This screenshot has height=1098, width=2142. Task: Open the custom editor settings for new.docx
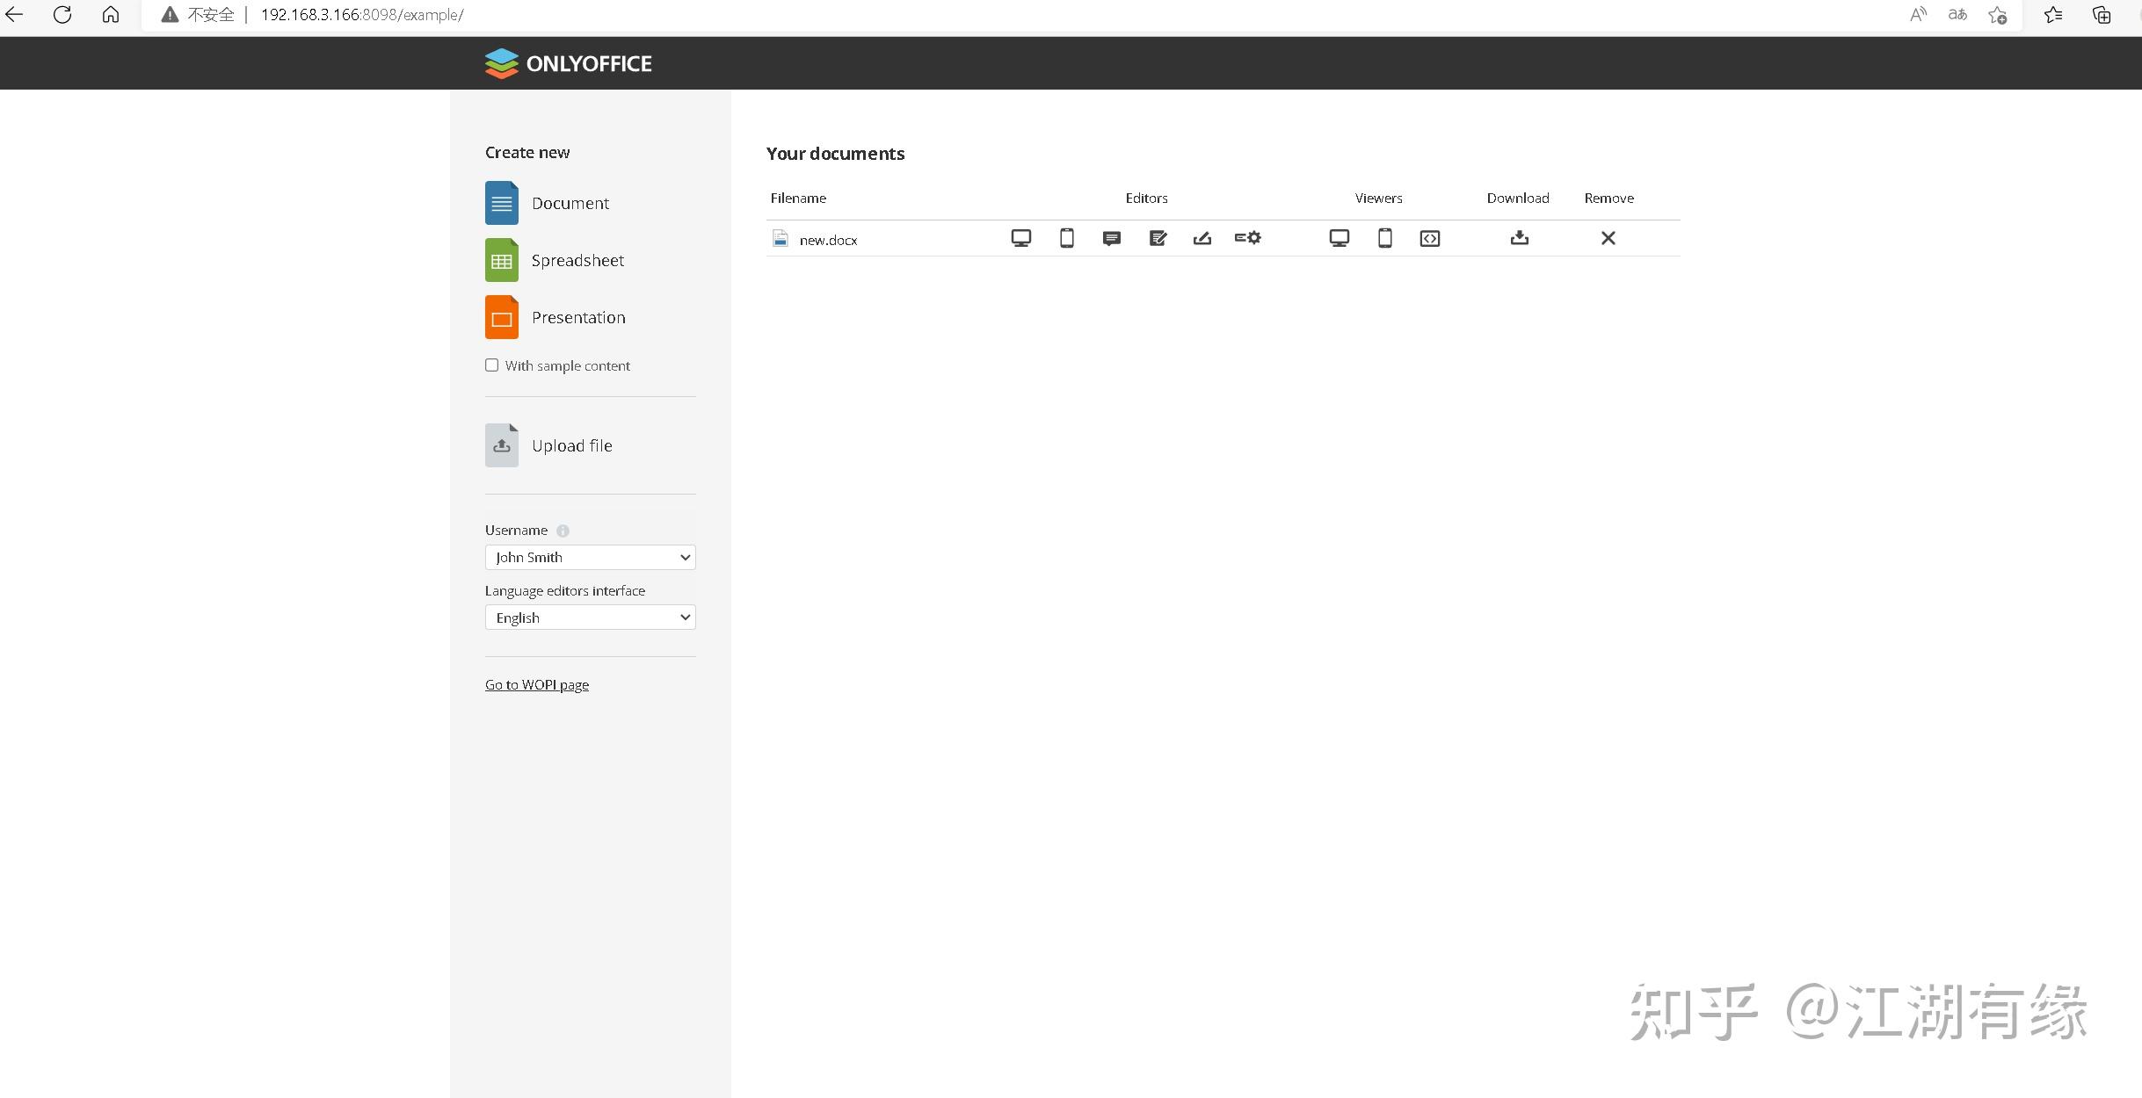tap(1247, 238)
